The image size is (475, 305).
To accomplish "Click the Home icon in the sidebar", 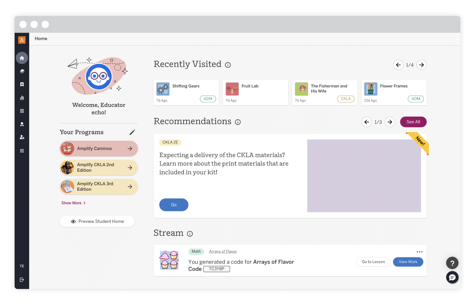I will tap(22, 58).
